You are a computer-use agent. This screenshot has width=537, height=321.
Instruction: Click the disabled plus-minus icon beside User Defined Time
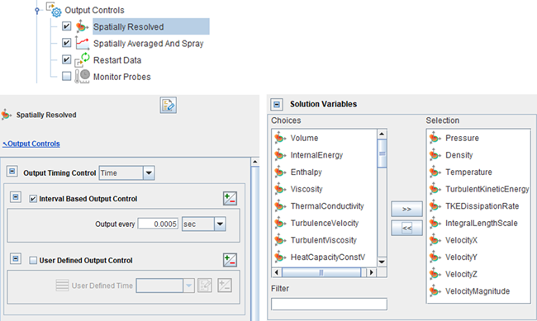coord(225,286)
